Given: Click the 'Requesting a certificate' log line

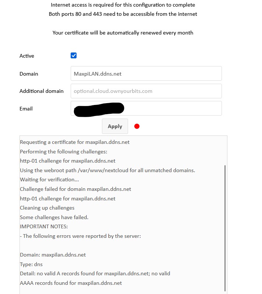Looking at the screenshot, I should coord(75,142).
